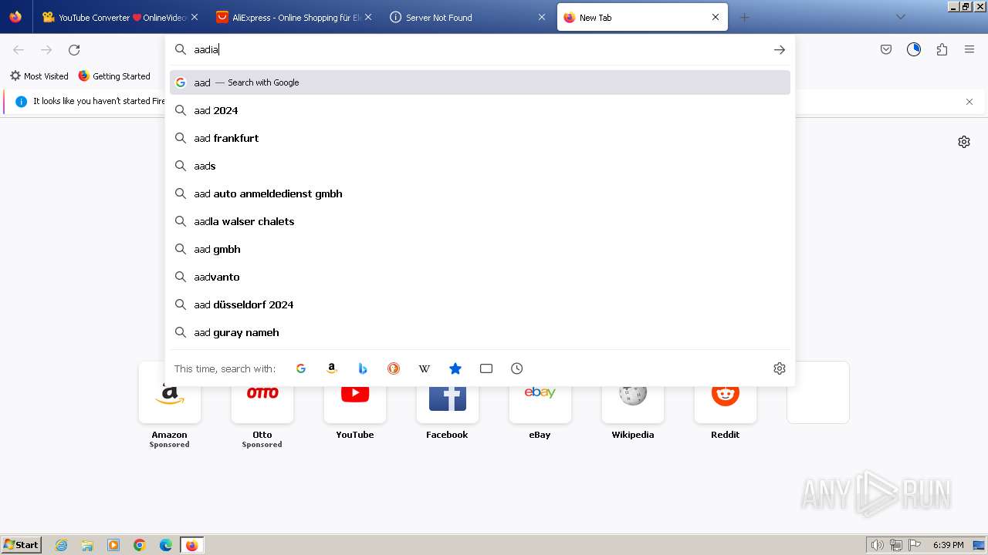988x555 pixels.
Task: Expand the list all tabs dropdown
Action: tap(900, 17)
